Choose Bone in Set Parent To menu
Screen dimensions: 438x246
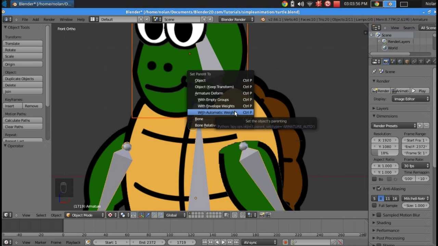(220, 119)
